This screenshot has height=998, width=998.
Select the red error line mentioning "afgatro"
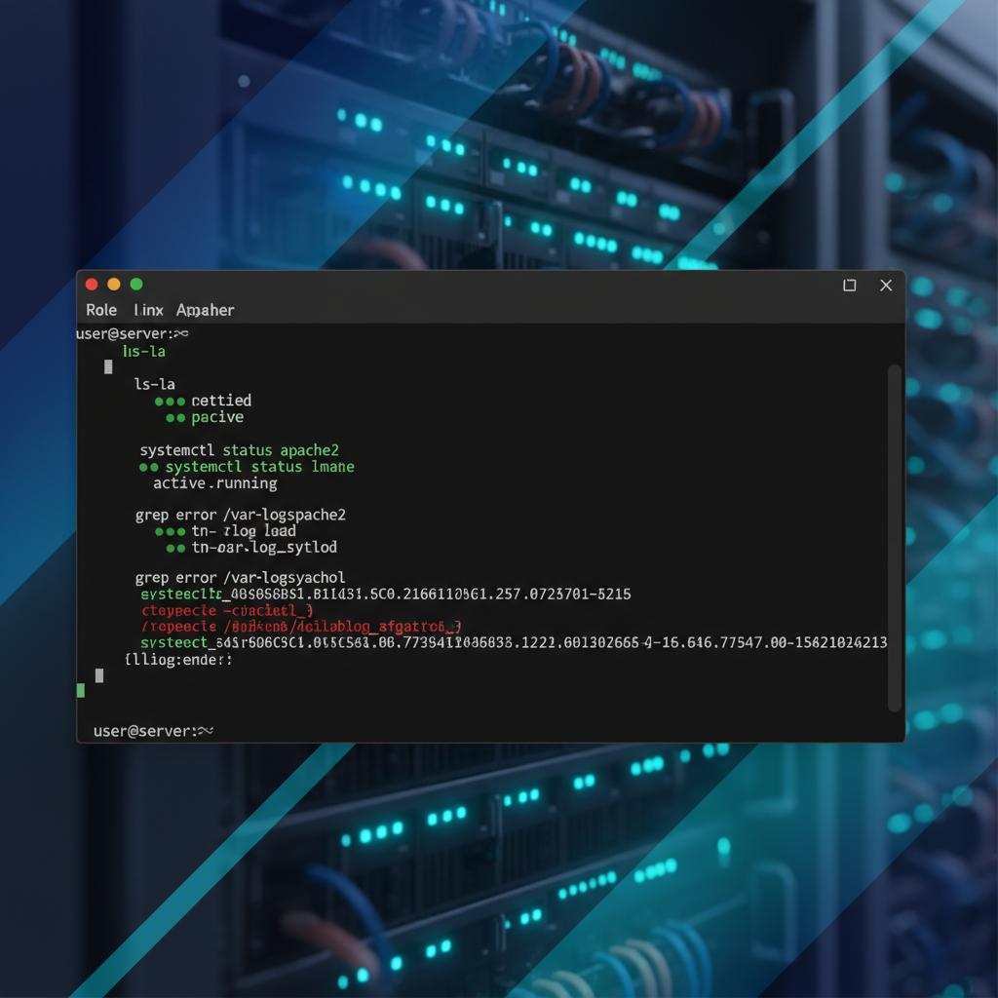pyautogui.click(x=297, y=627)
